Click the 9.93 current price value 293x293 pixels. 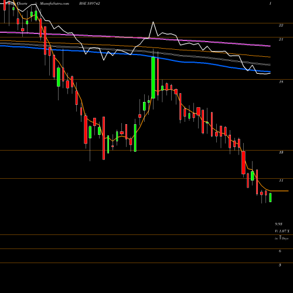point(279,224)
